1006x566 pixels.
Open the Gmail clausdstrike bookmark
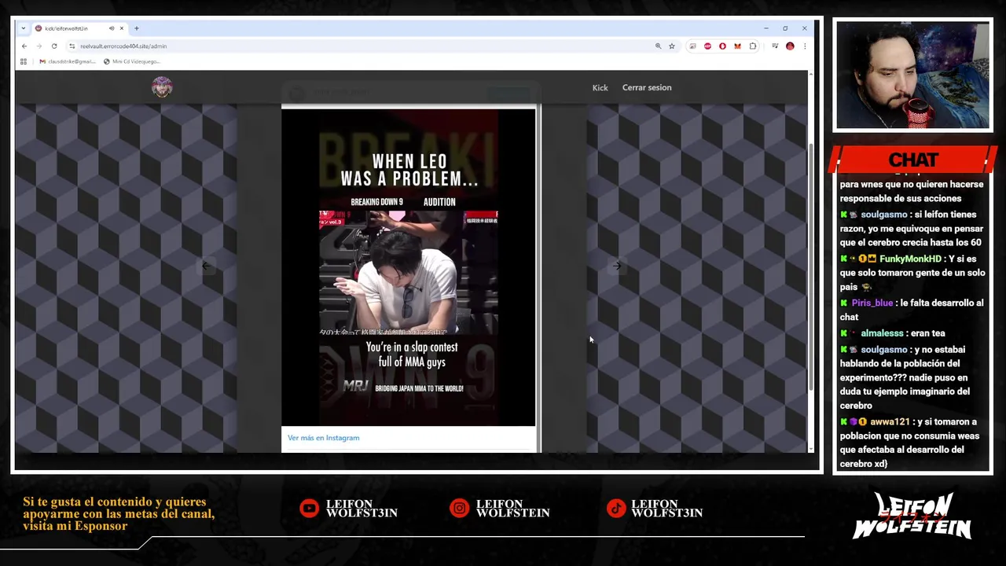[x=68, y=61]
